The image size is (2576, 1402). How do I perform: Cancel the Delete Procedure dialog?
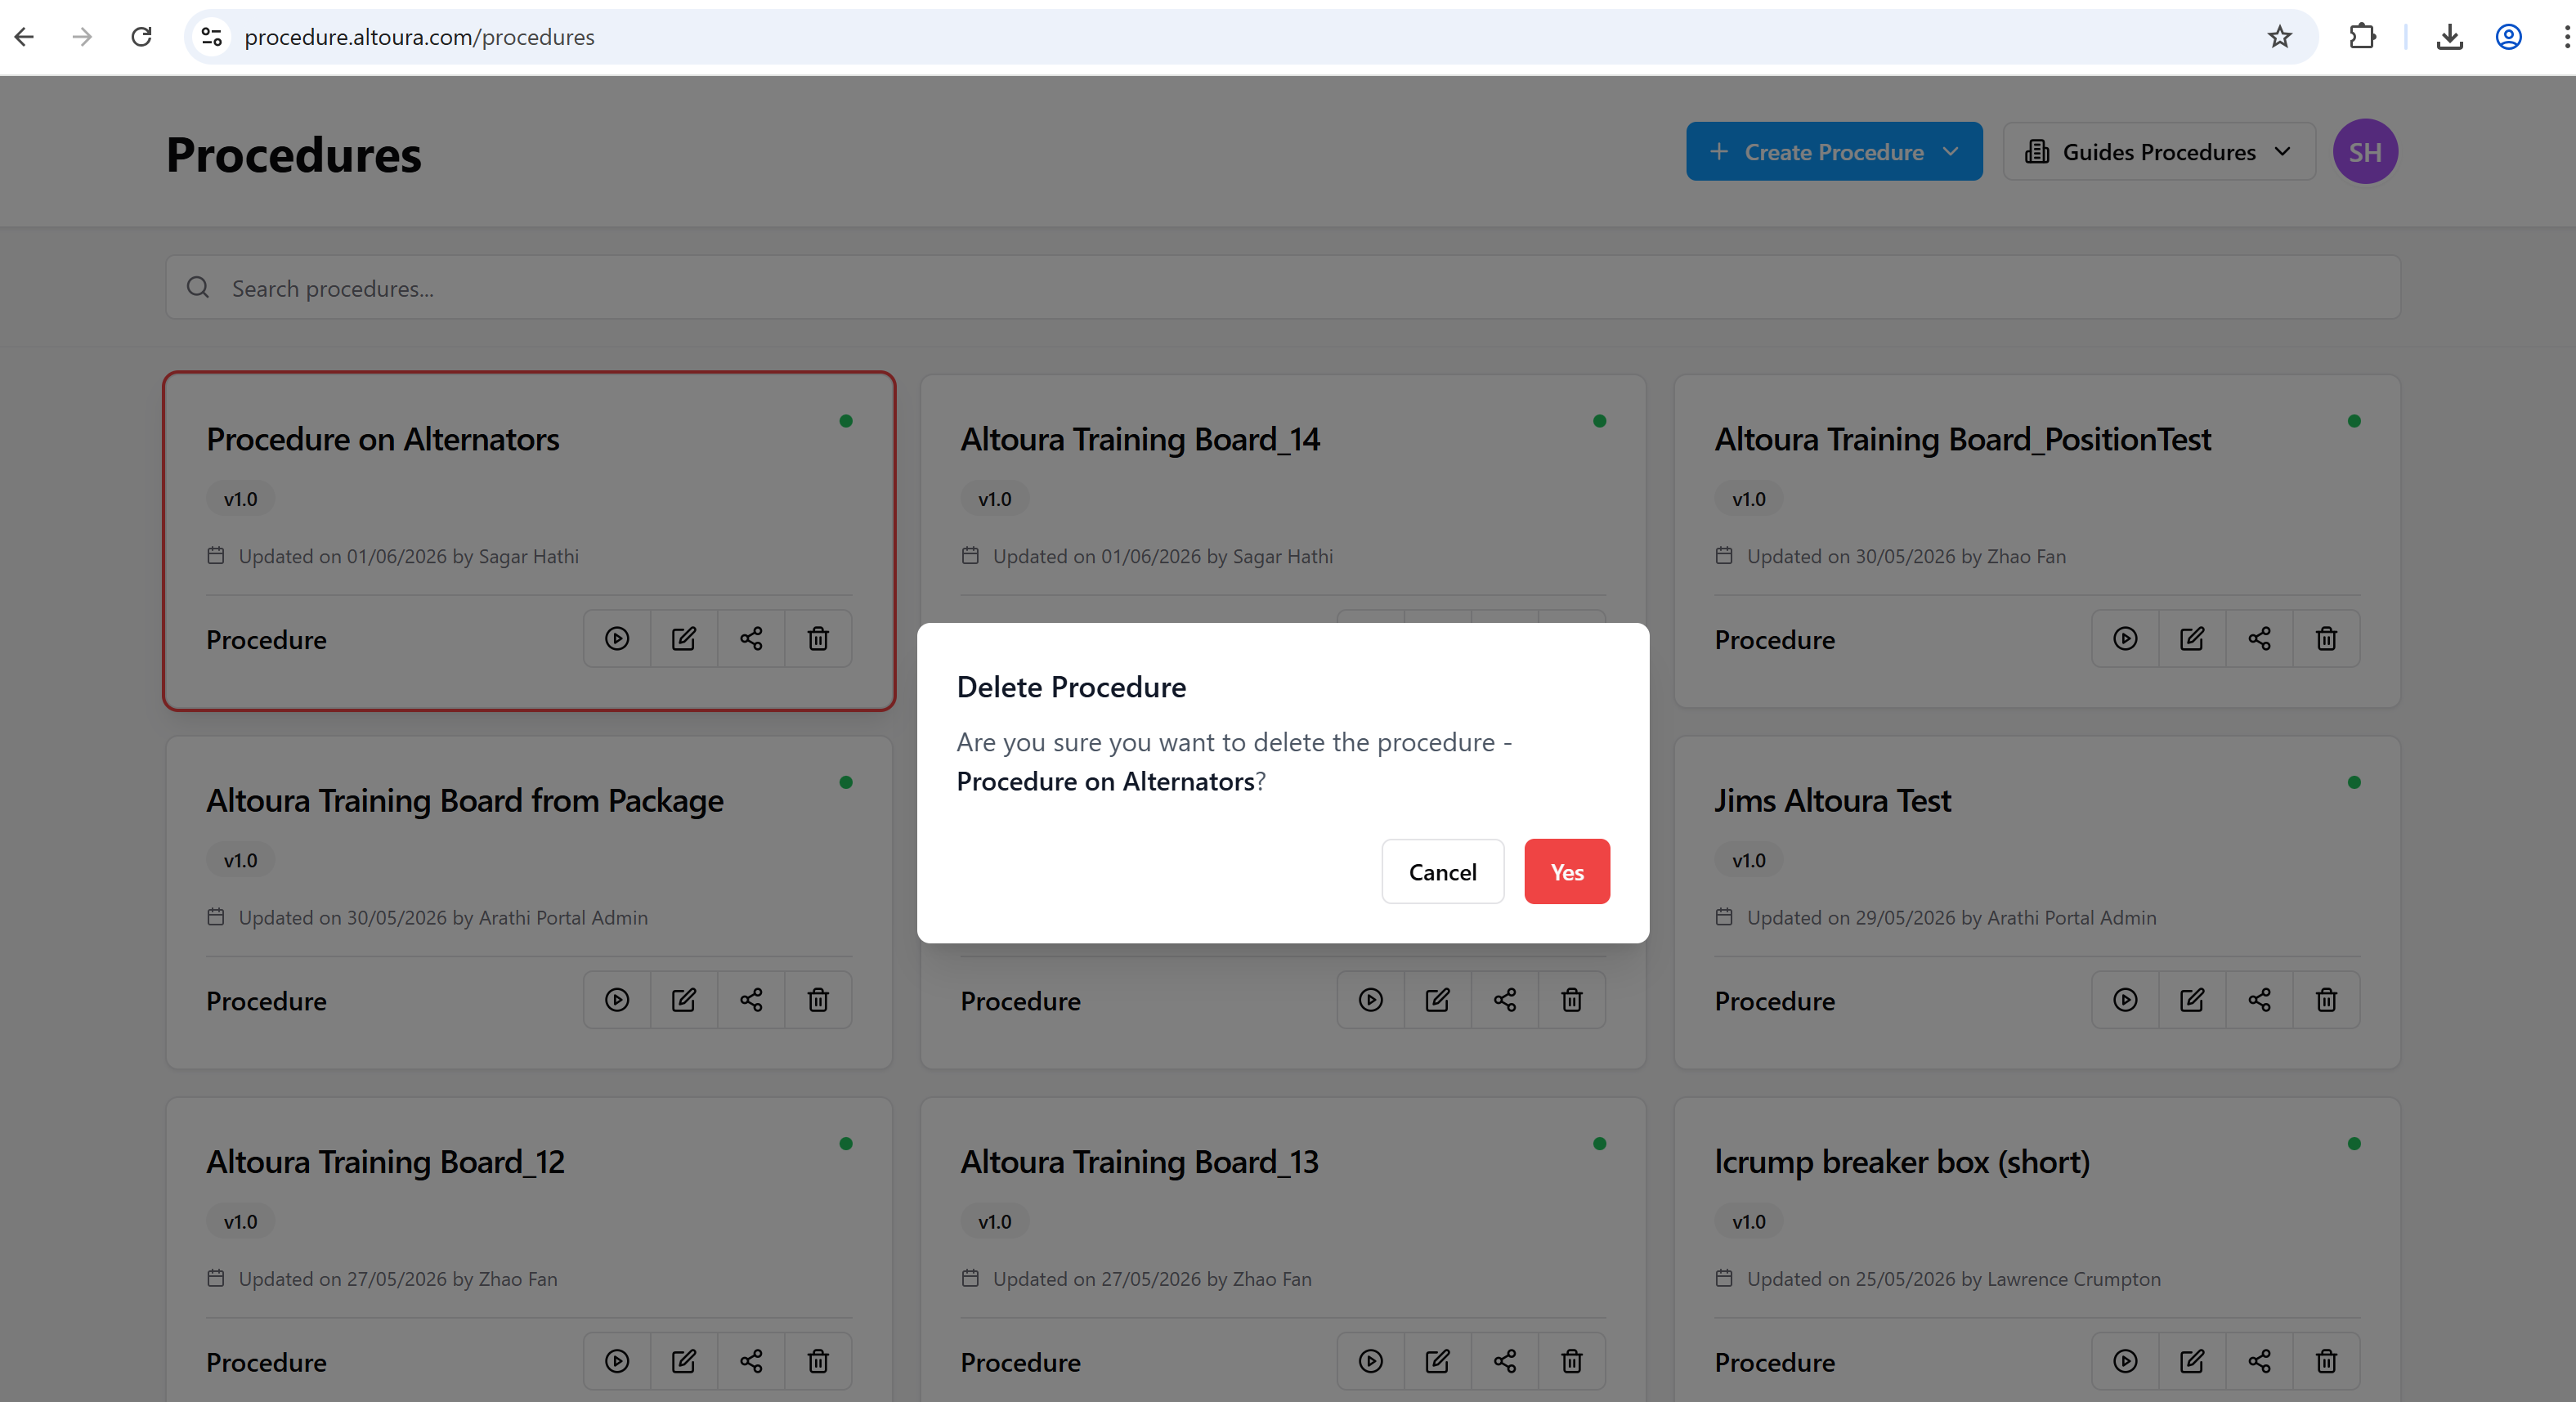point(1442,872)
